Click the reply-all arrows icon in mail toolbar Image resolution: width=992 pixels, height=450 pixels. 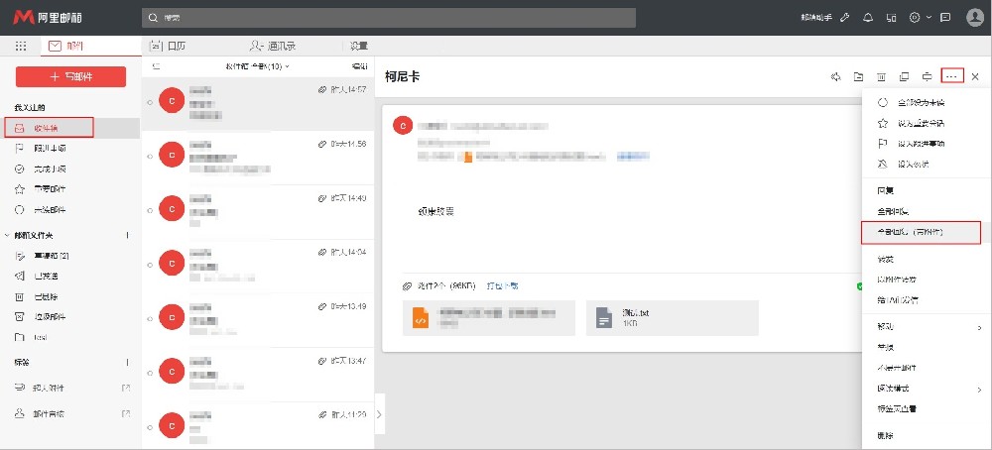tap(835, 76)
